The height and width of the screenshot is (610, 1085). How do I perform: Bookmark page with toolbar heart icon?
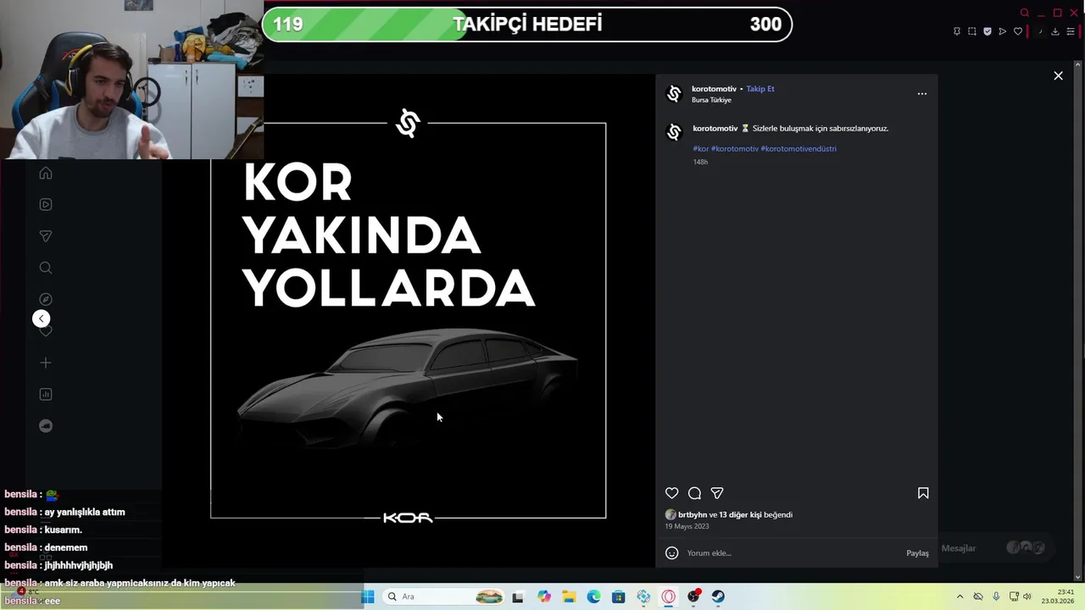(1018, 31)
